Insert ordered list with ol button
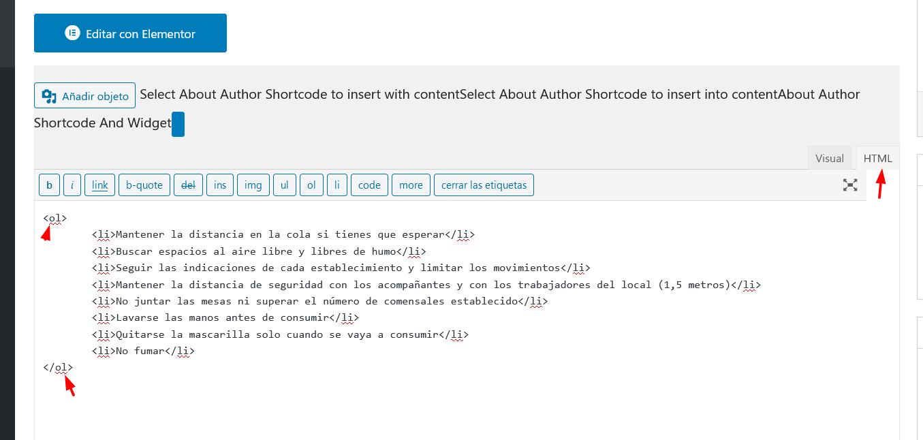The image size is (923, 440). pyautogui.click(x=311, y=185)
